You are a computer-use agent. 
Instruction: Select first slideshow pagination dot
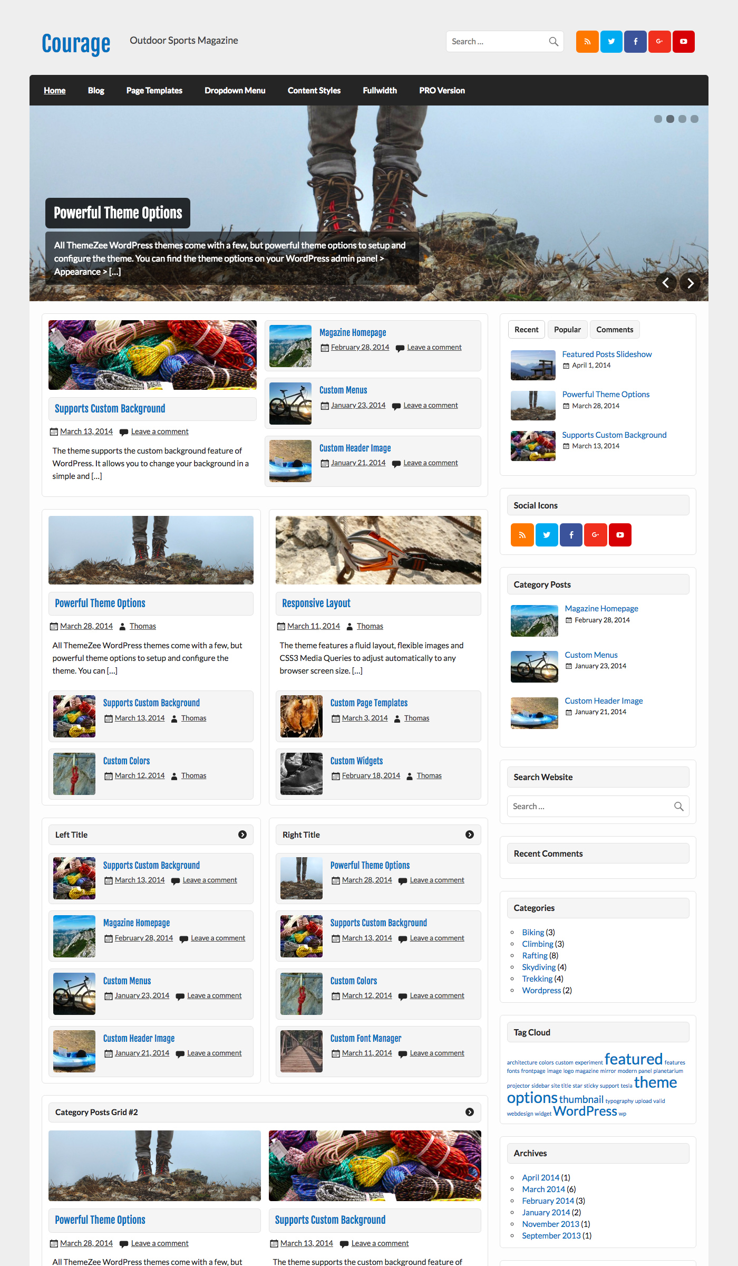coord(658,119)
